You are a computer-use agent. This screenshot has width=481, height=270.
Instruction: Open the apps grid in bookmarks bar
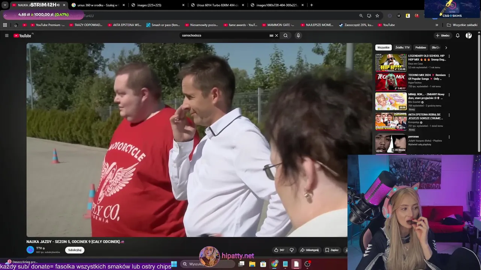tap(5, 25)
